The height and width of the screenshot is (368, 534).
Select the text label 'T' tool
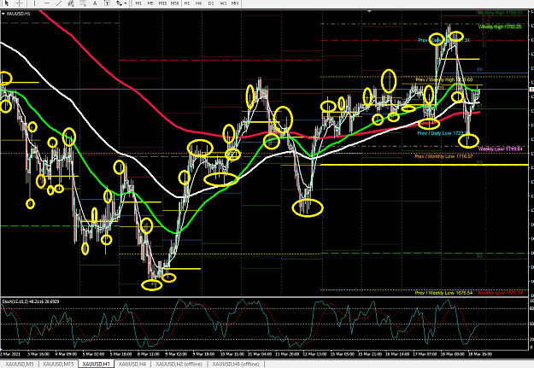107,3
